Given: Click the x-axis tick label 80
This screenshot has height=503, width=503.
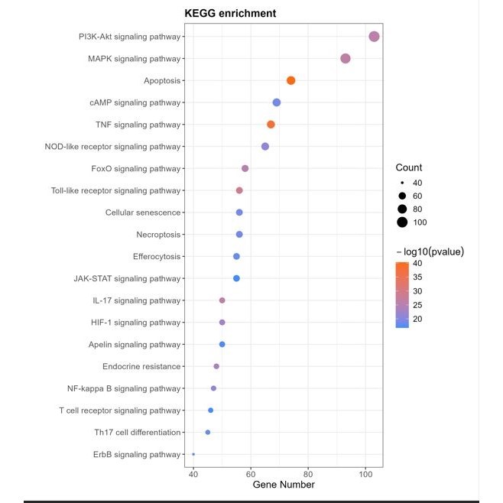Looking at the screenshot, I should click(x=308, y=474).
